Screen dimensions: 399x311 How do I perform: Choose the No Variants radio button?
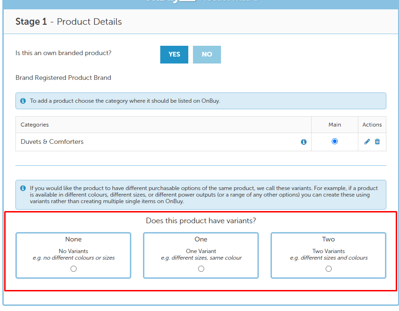click(73, 269)
